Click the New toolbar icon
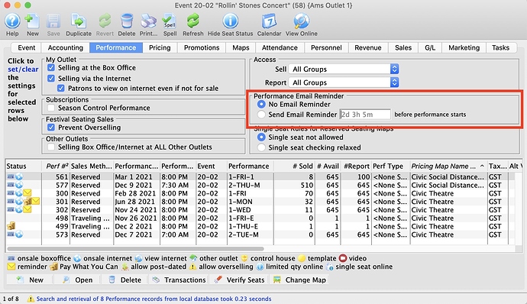Viewport: 527px width, 304px height. (33, 21)
